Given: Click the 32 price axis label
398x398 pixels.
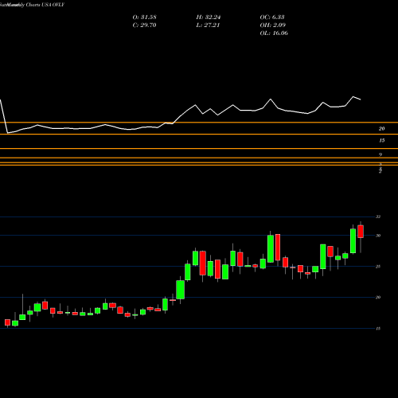Looking at the screenshot, I should [x=378, y=217].
